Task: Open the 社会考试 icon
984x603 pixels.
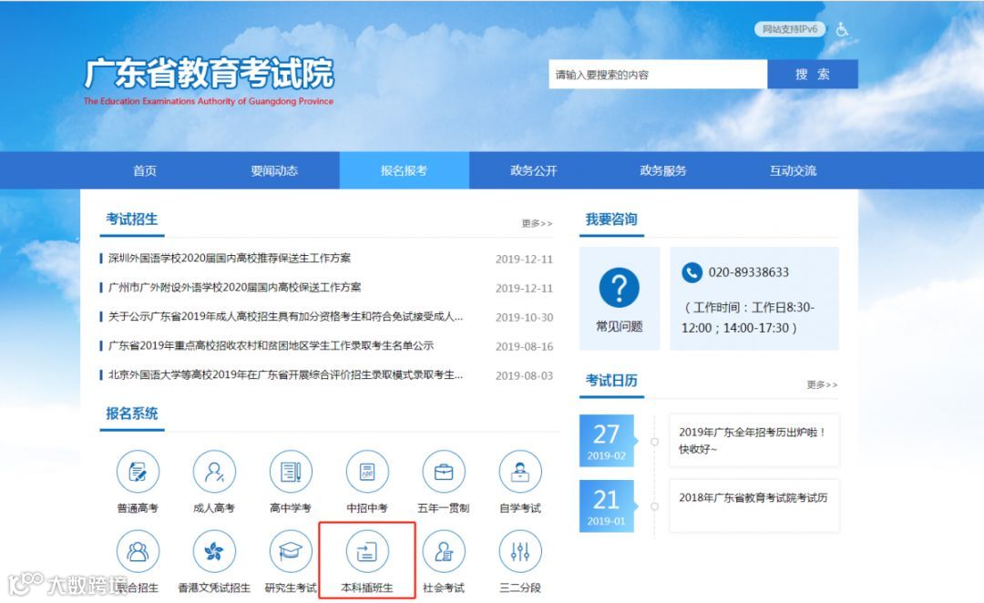Action: [x=444, y=552]
